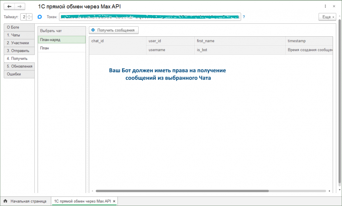Click the username column header

(x=170, y=50)
